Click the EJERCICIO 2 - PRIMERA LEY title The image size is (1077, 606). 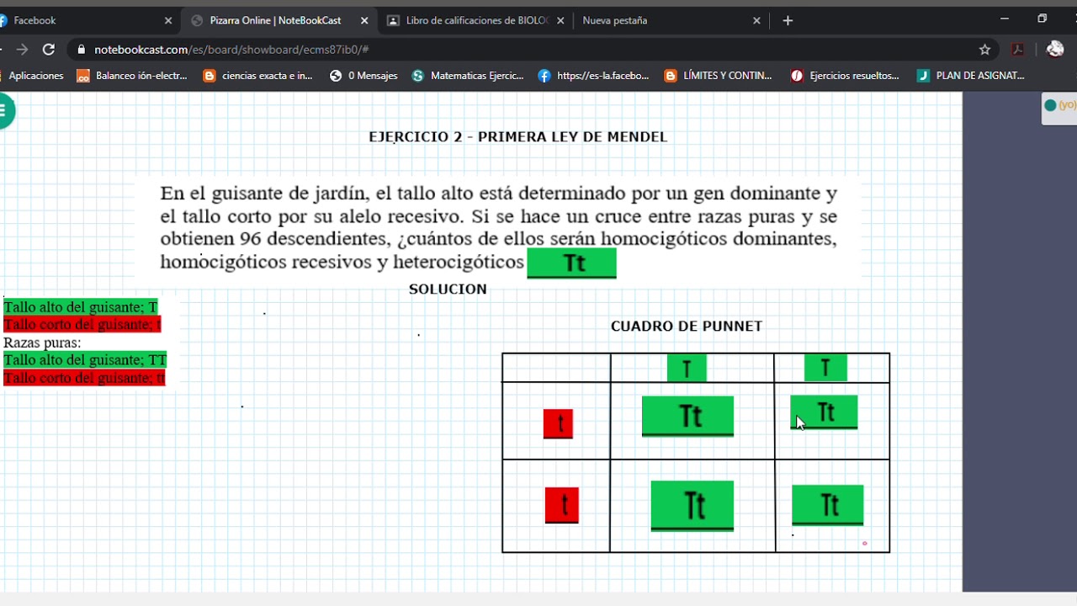[x=518, y=137]
